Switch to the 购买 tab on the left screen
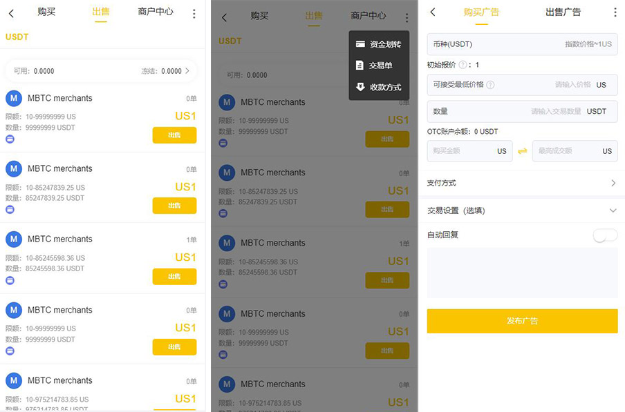The width and height of the screenshot is (625, 412). (x=46, y=12)
